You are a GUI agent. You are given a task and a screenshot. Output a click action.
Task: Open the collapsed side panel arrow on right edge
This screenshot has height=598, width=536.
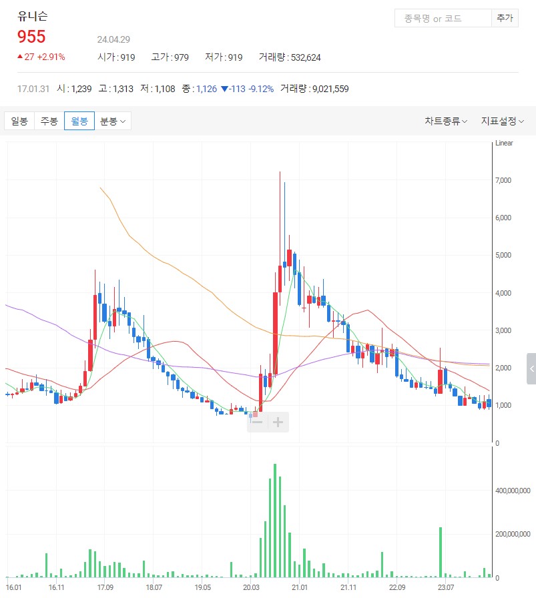(x=531, y=368)
